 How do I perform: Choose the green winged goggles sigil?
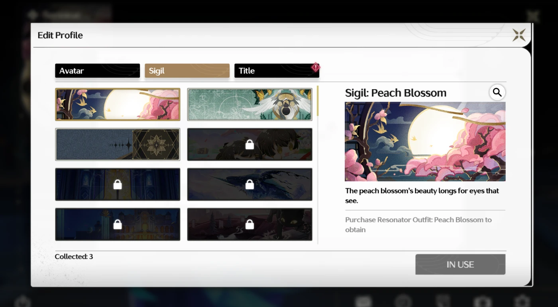click(x=250, y=104)
